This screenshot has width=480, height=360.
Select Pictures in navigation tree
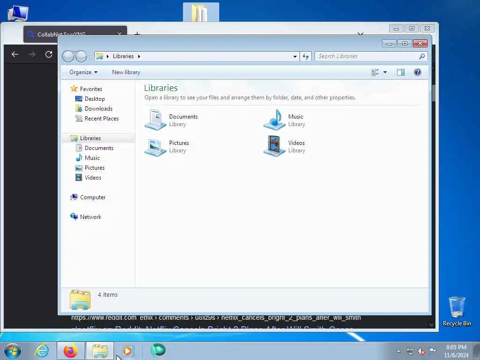(x=94, y=168)
